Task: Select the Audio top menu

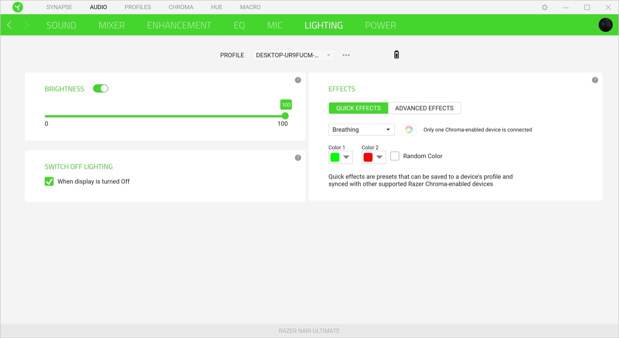Action: [x=98, y=7]
